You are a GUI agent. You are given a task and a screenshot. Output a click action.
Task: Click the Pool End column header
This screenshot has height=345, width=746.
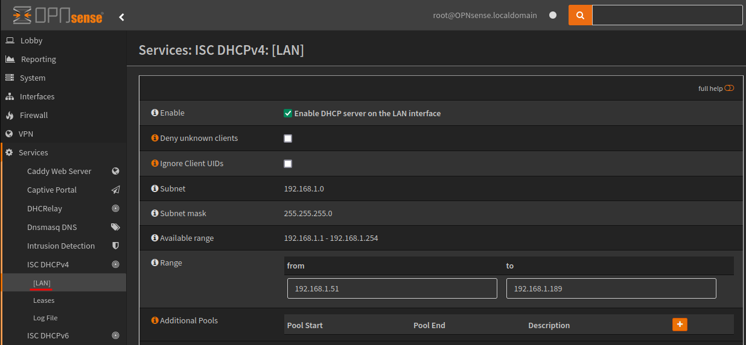pyautogui.click(x=429, y=325)
